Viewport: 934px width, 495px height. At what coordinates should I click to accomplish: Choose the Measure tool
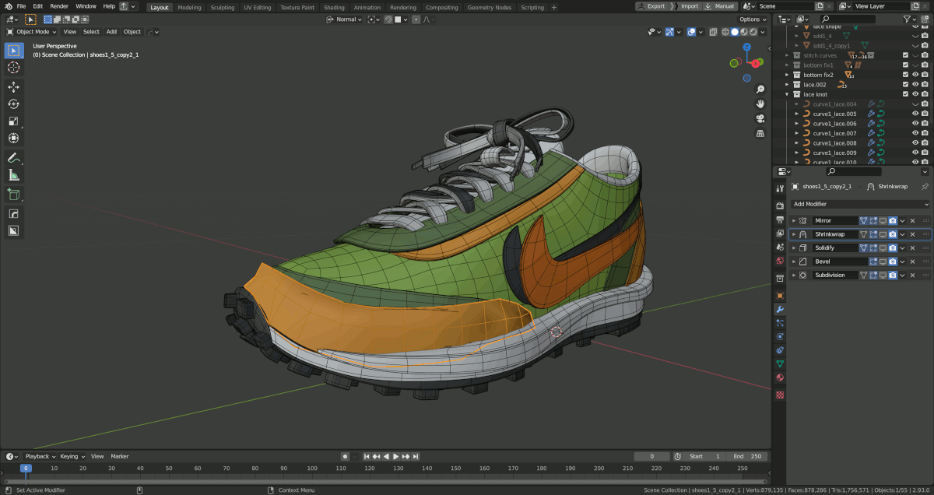coord(13,175)
